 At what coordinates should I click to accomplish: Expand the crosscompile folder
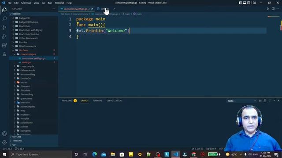[x=27, y=66]
